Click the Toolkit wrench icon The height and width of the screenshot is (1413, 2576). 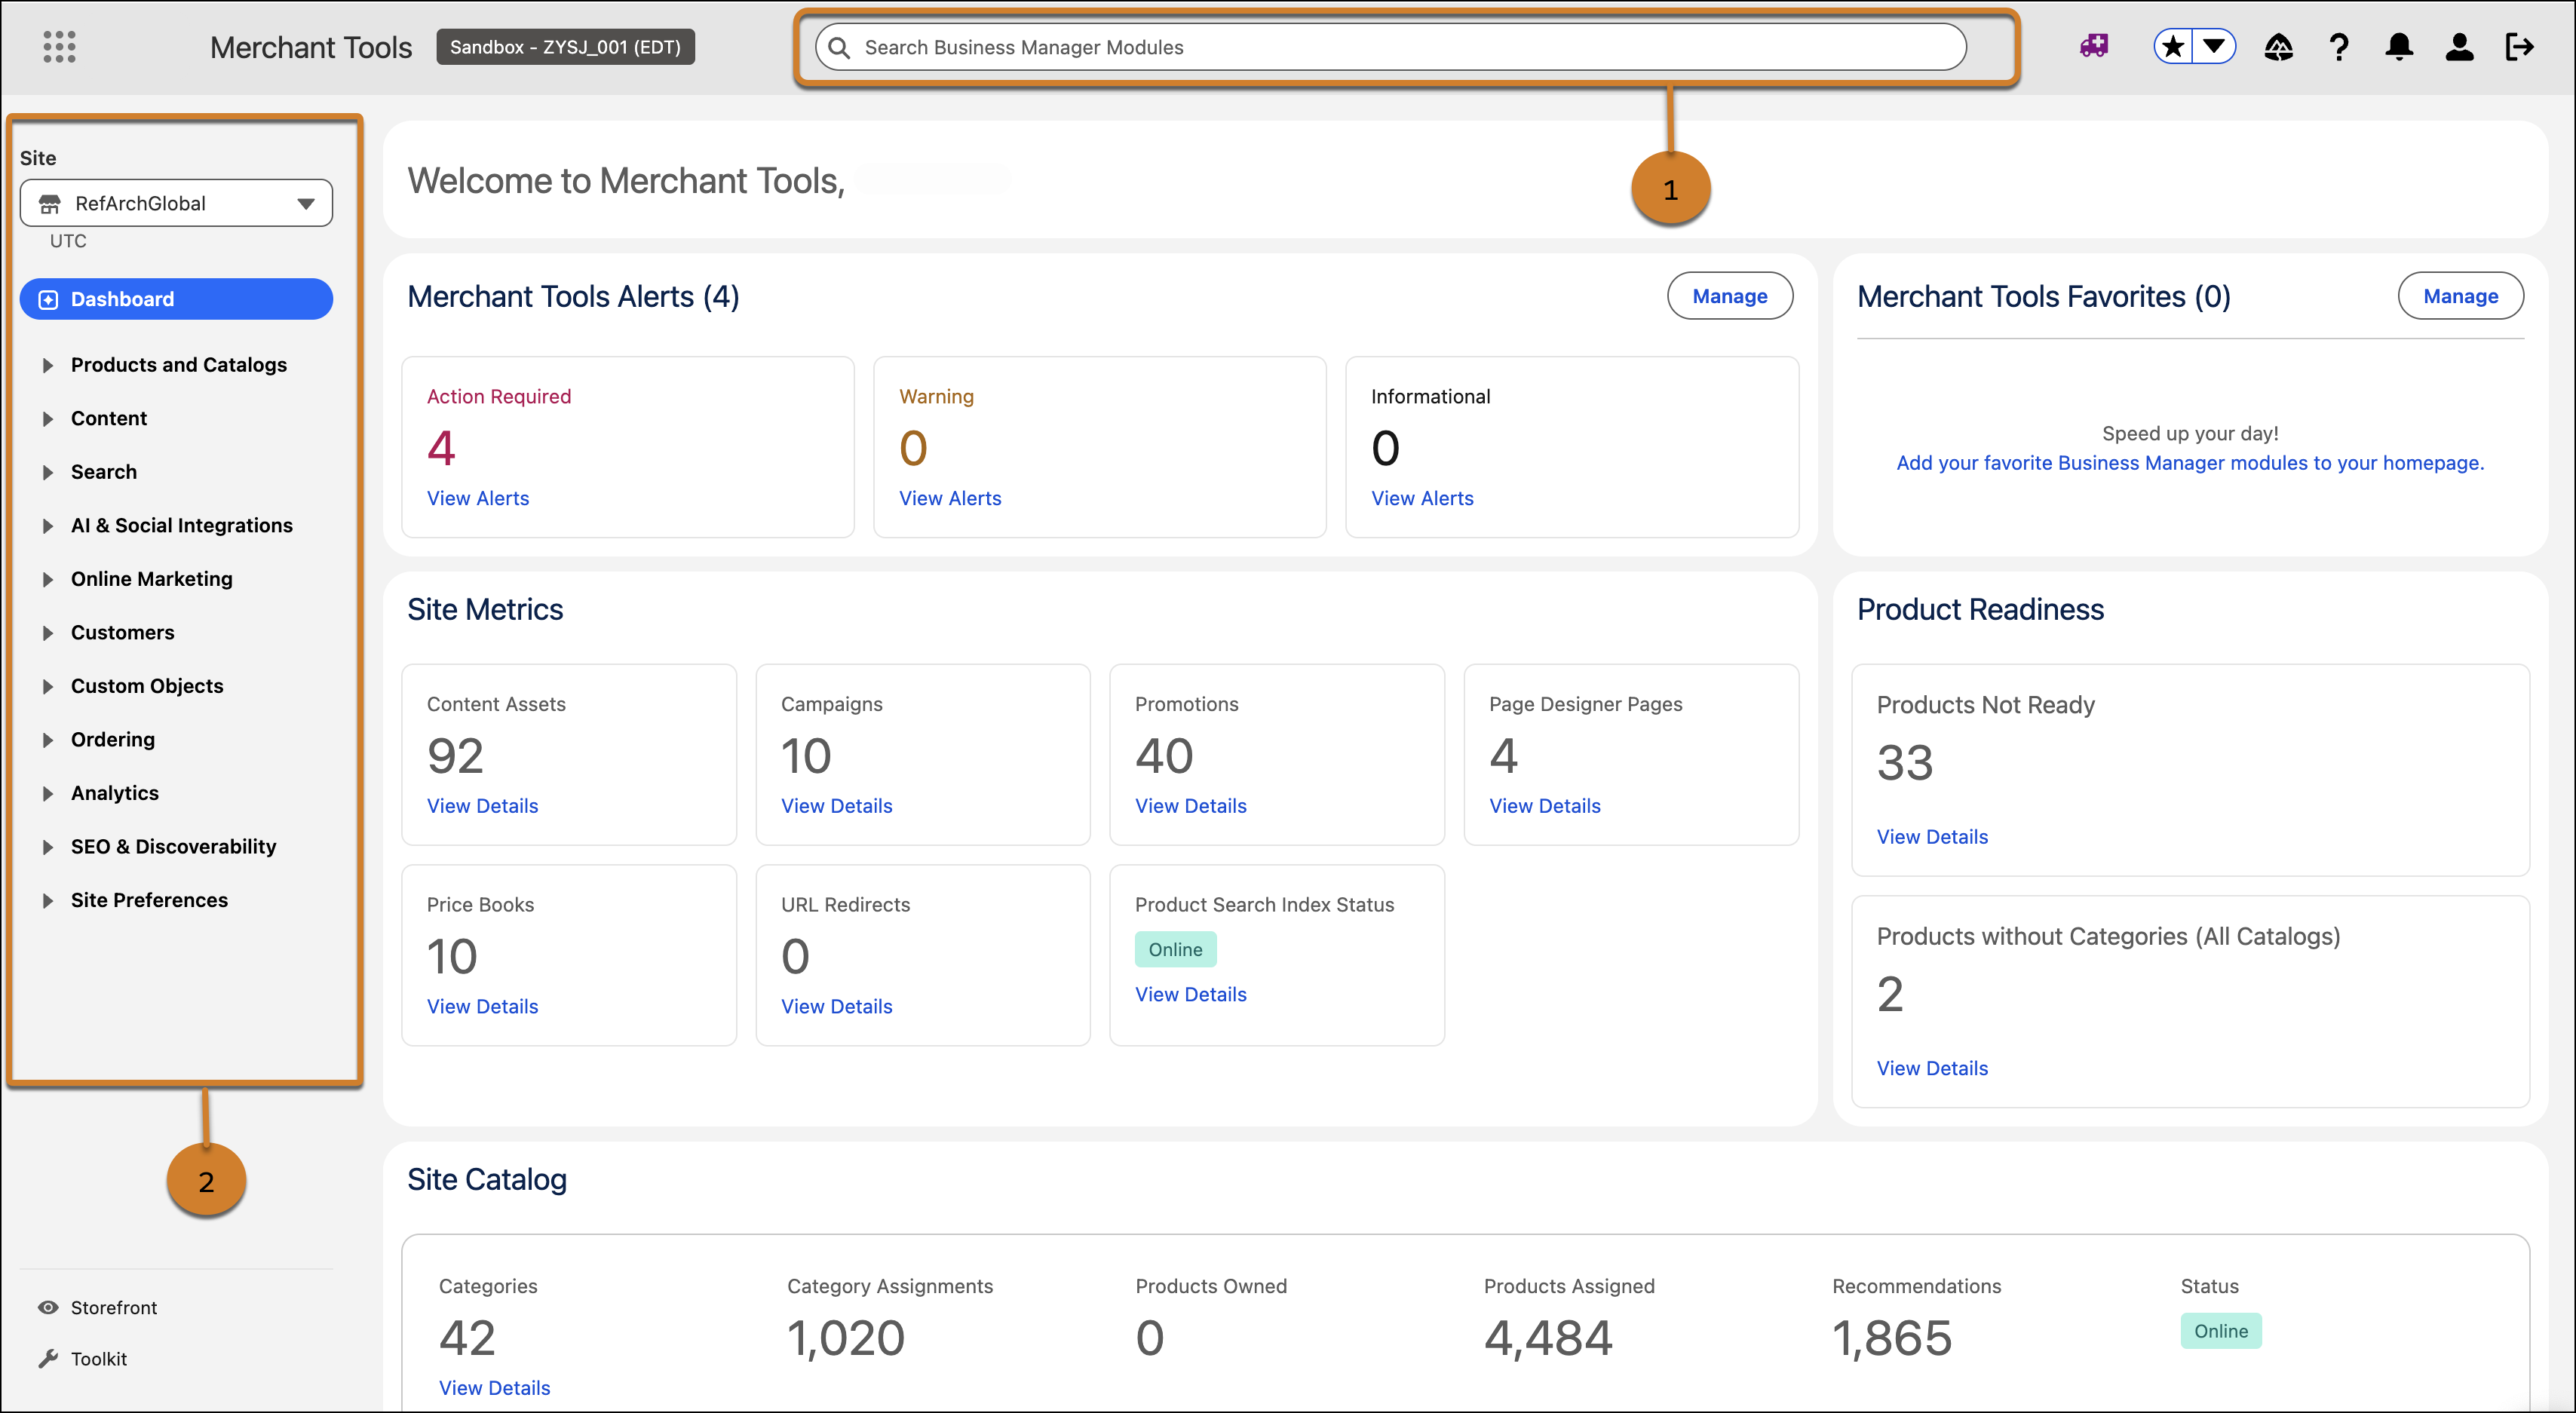pos(47,1358)
